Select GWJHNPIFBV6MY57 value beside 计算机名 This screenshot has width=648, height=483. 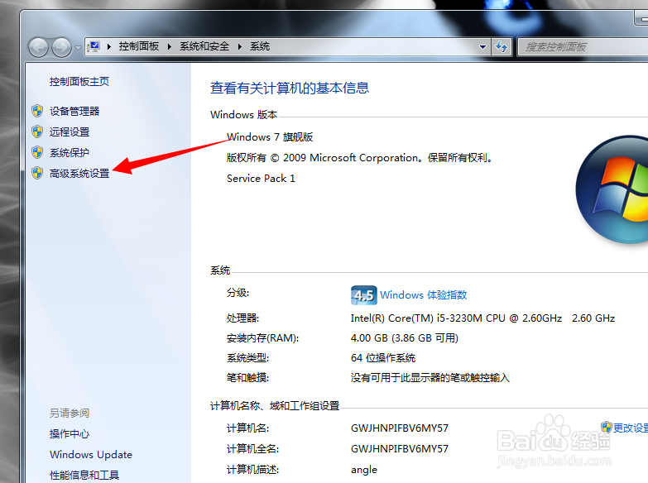(x=400, y=428)
